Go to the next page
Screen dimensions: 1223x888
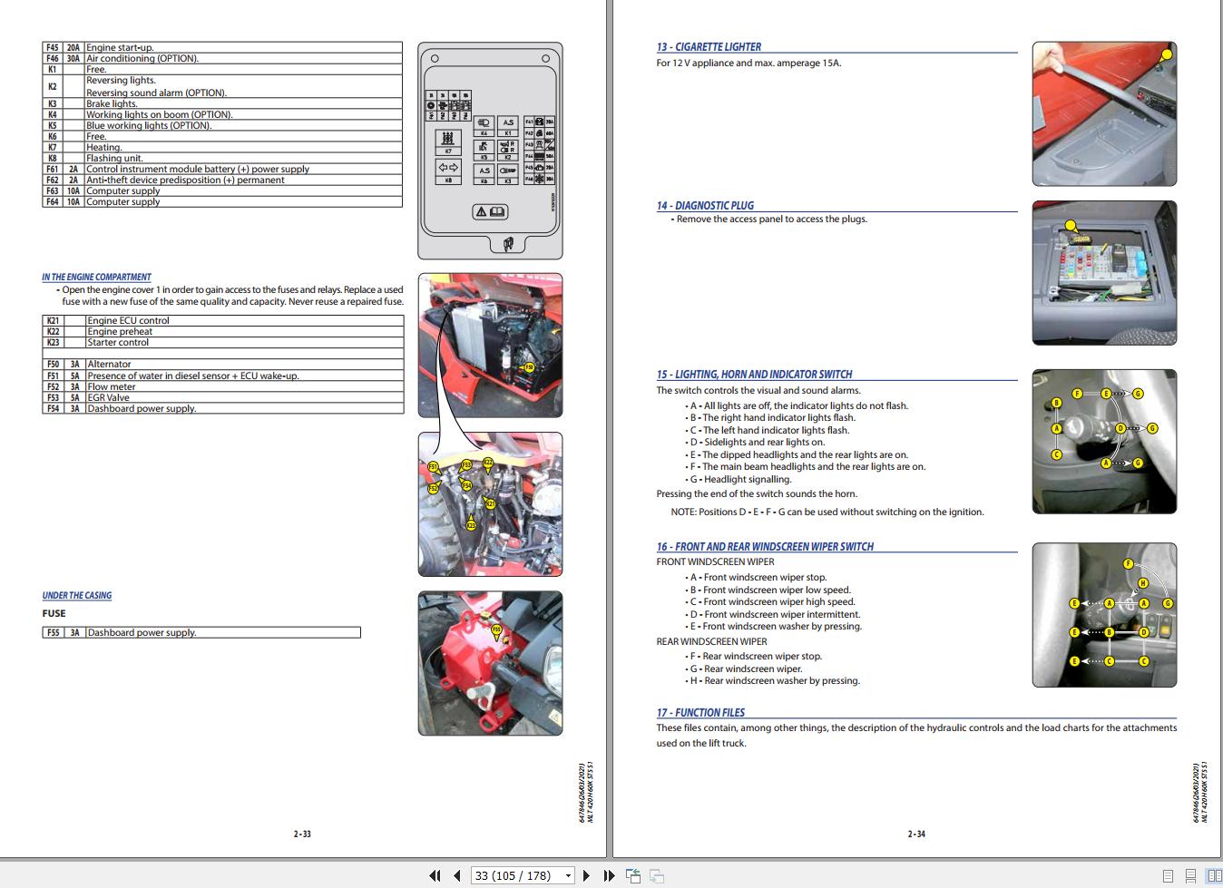(585, 875)
